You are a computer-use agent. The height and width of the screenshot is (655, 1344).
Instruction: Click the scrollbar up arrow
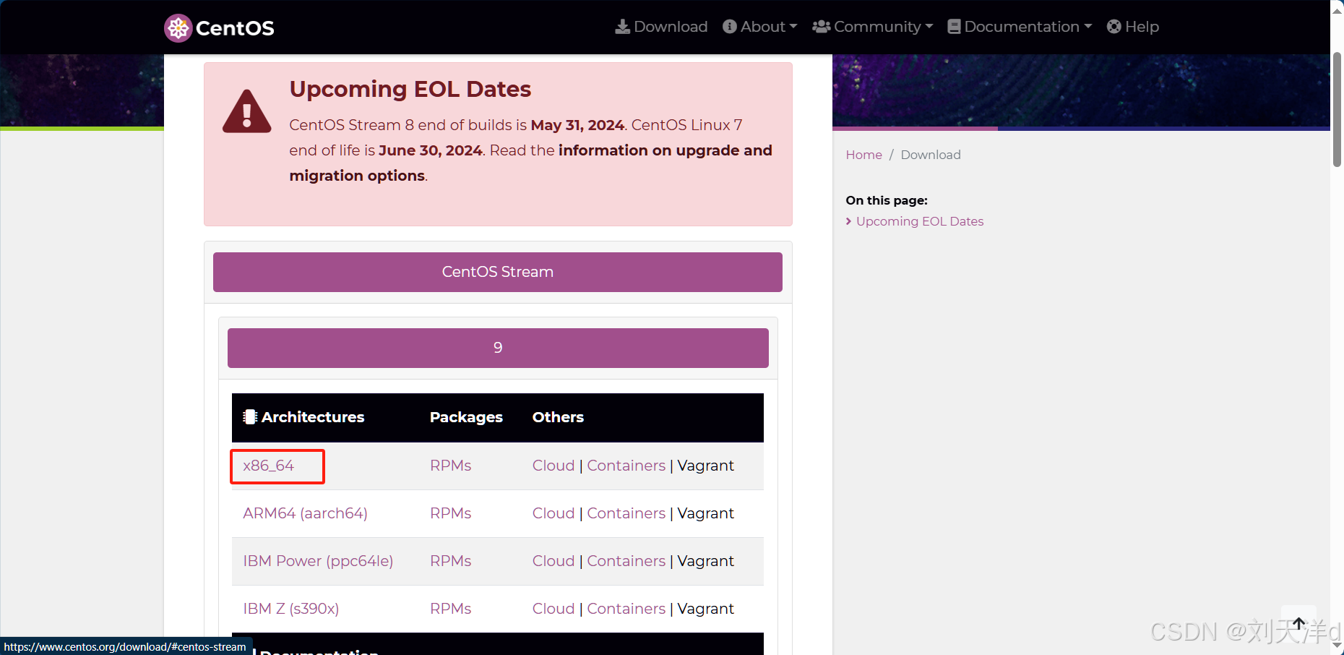point(1337,11)
